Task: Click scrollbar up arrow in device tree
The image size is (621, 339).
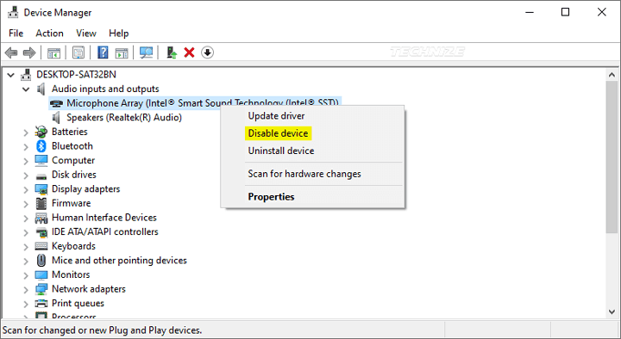Action: (612, 75)
